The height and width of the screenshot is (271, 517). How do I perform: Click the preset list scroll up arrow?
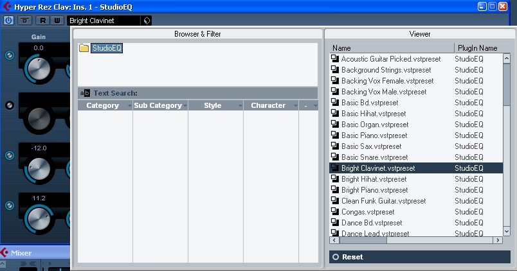pyautogui.click(x=507, y=58)
